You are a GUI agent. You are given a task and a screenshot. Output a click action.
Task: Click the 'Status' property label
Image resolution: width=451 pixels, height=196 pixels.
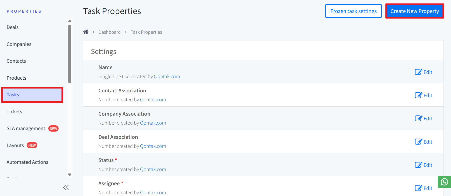106,160
